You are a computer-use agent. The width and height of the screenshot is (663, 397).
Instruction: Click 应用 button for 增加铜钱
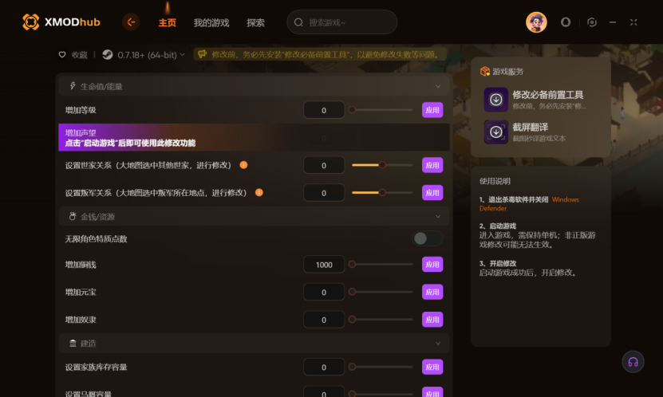click(432, 265)
